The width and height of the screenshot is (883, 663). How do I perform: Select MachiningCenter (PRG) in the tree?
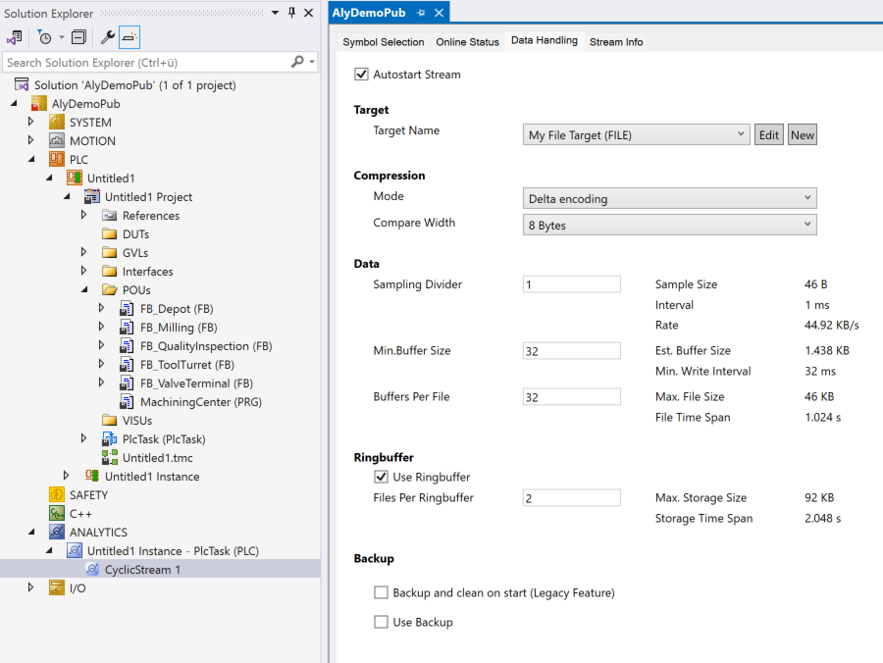[200, 402]
